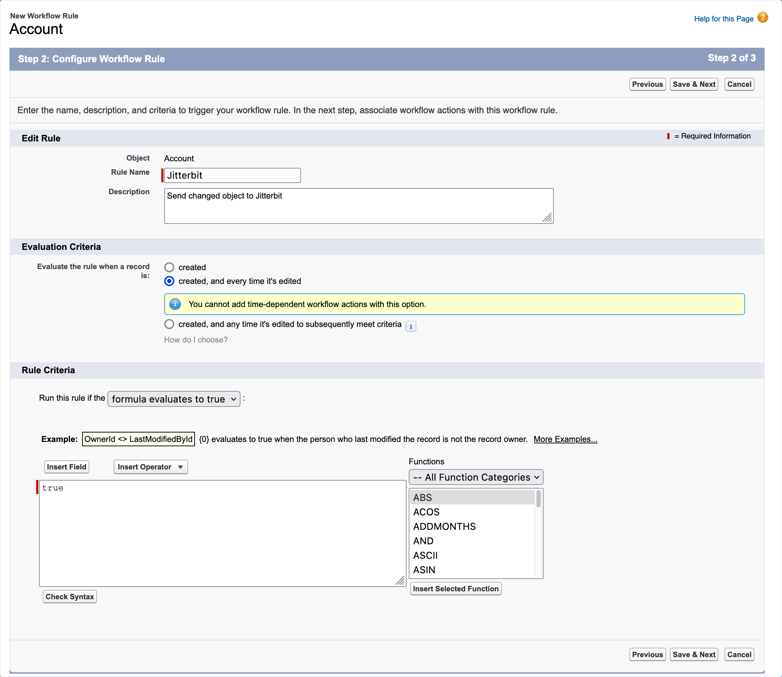
Task: Expand the All Function Categories dropdown
Action: [475, 477]
